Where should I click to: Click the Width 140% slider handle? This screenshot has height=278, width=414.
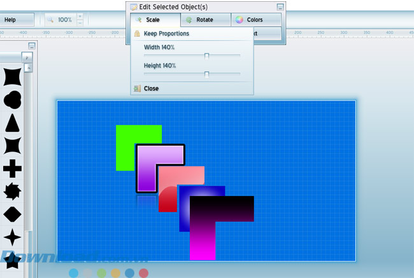(x=206, y=55)
